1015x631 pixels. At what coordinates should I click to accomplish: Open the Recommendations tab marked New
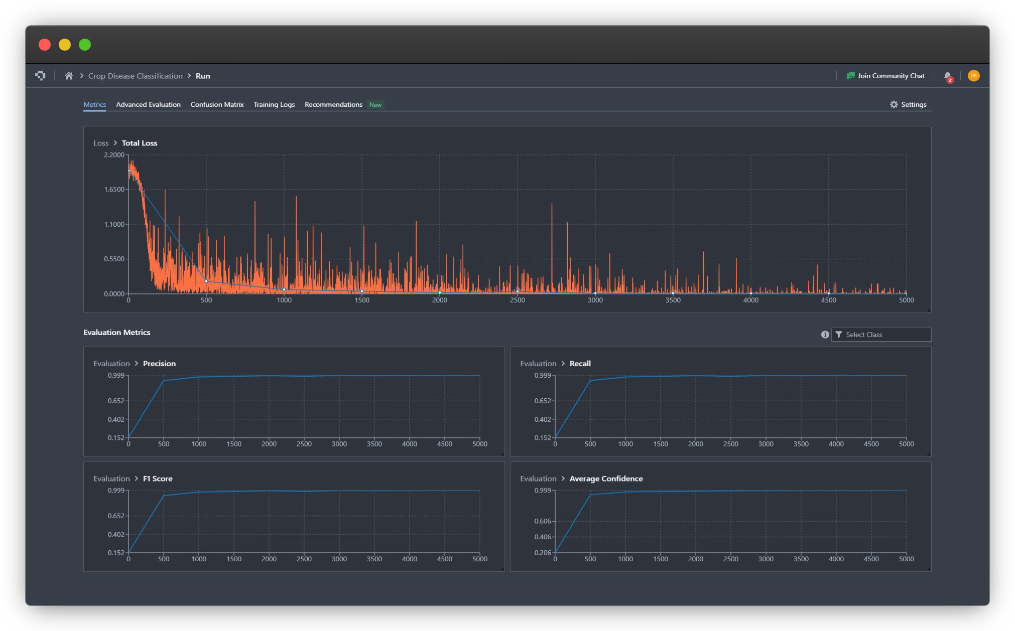[x=333, y=104]
